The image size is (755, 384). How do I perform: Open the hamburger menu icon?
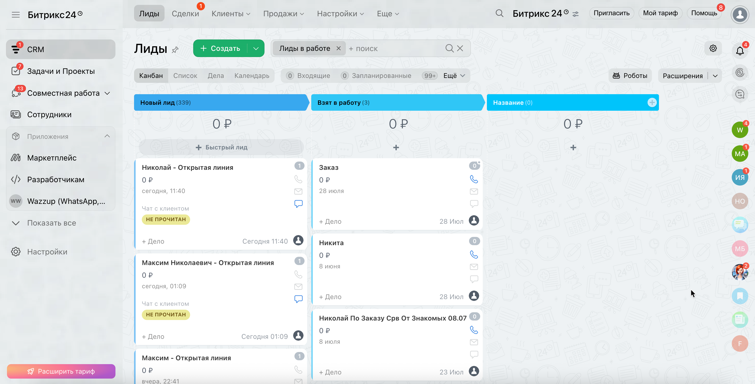coord(15,14)
